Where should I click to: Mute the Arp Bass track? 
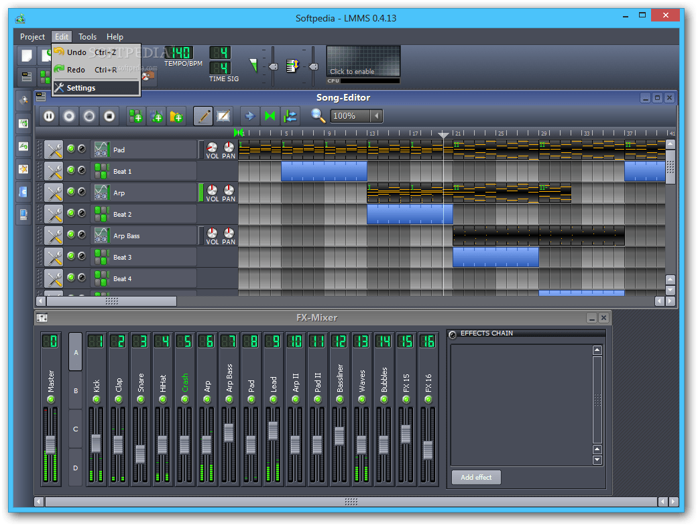pos(70,235)
